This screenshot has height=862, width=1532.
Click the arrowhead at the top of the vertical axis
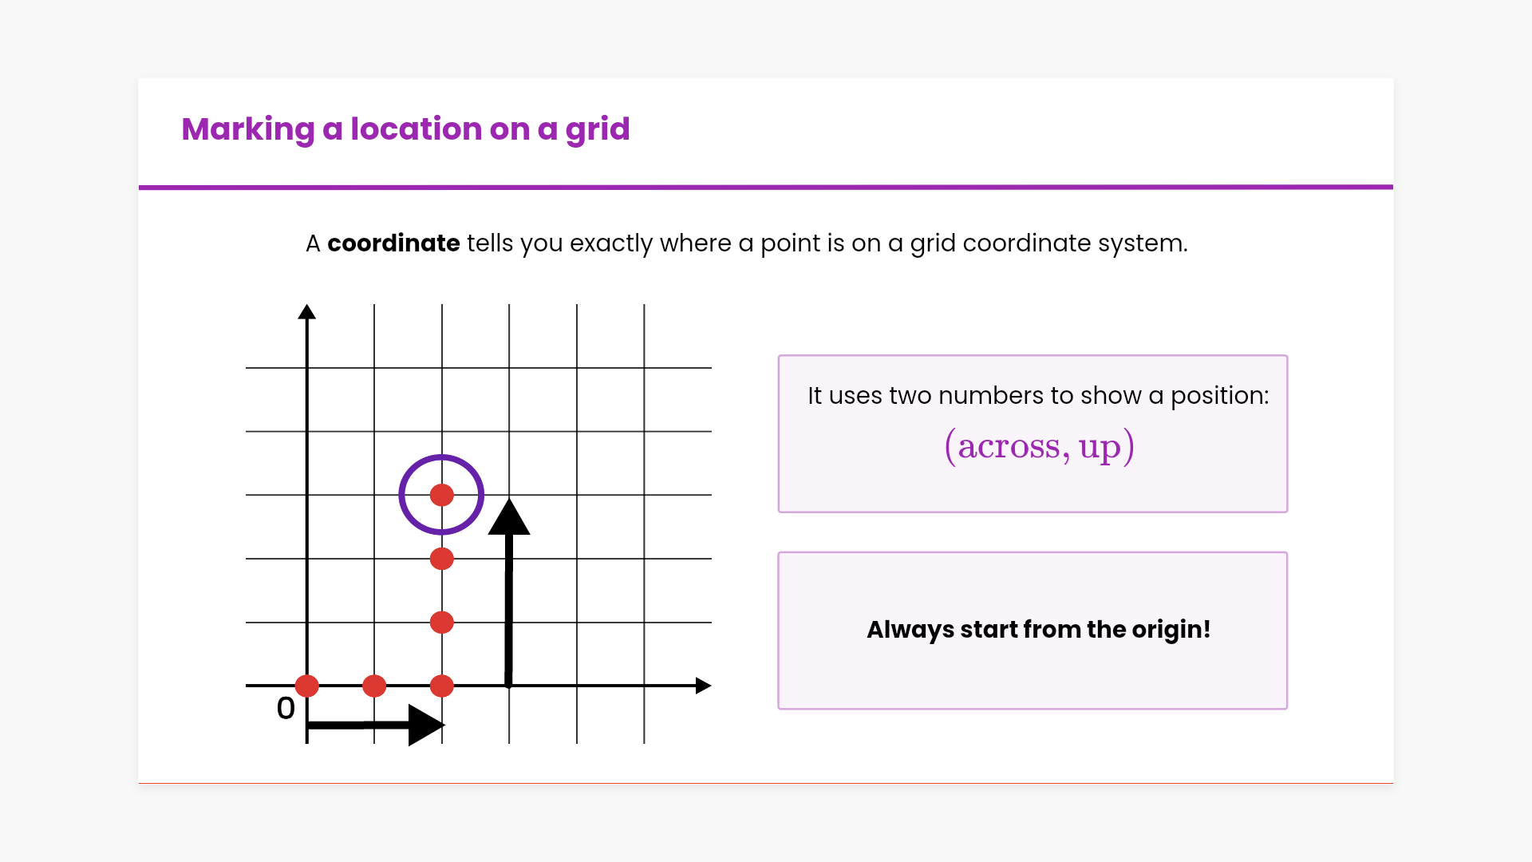tap(307, 312)
